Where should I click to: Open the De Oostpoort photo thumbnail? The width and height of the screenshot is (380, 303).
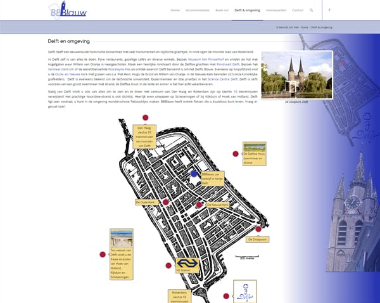[296, 75]
